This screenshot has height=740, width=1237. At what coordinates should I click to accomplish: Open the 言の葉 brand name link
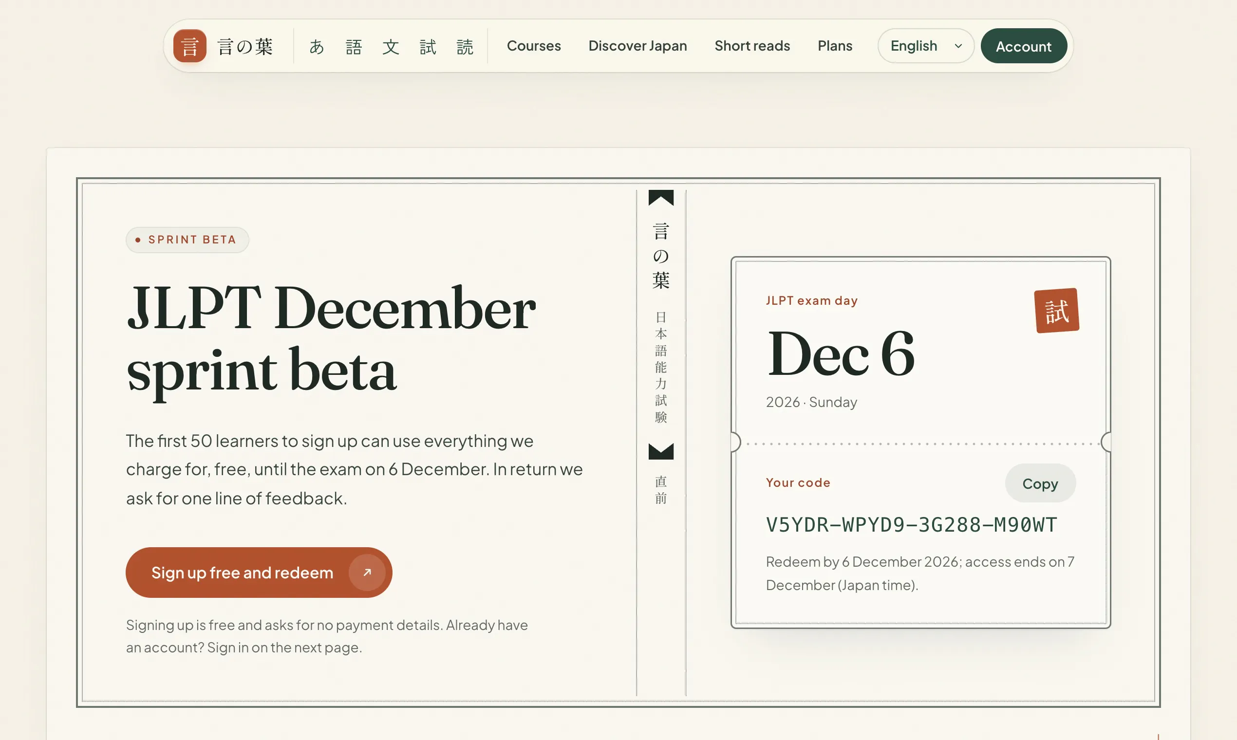pos(245,46)
